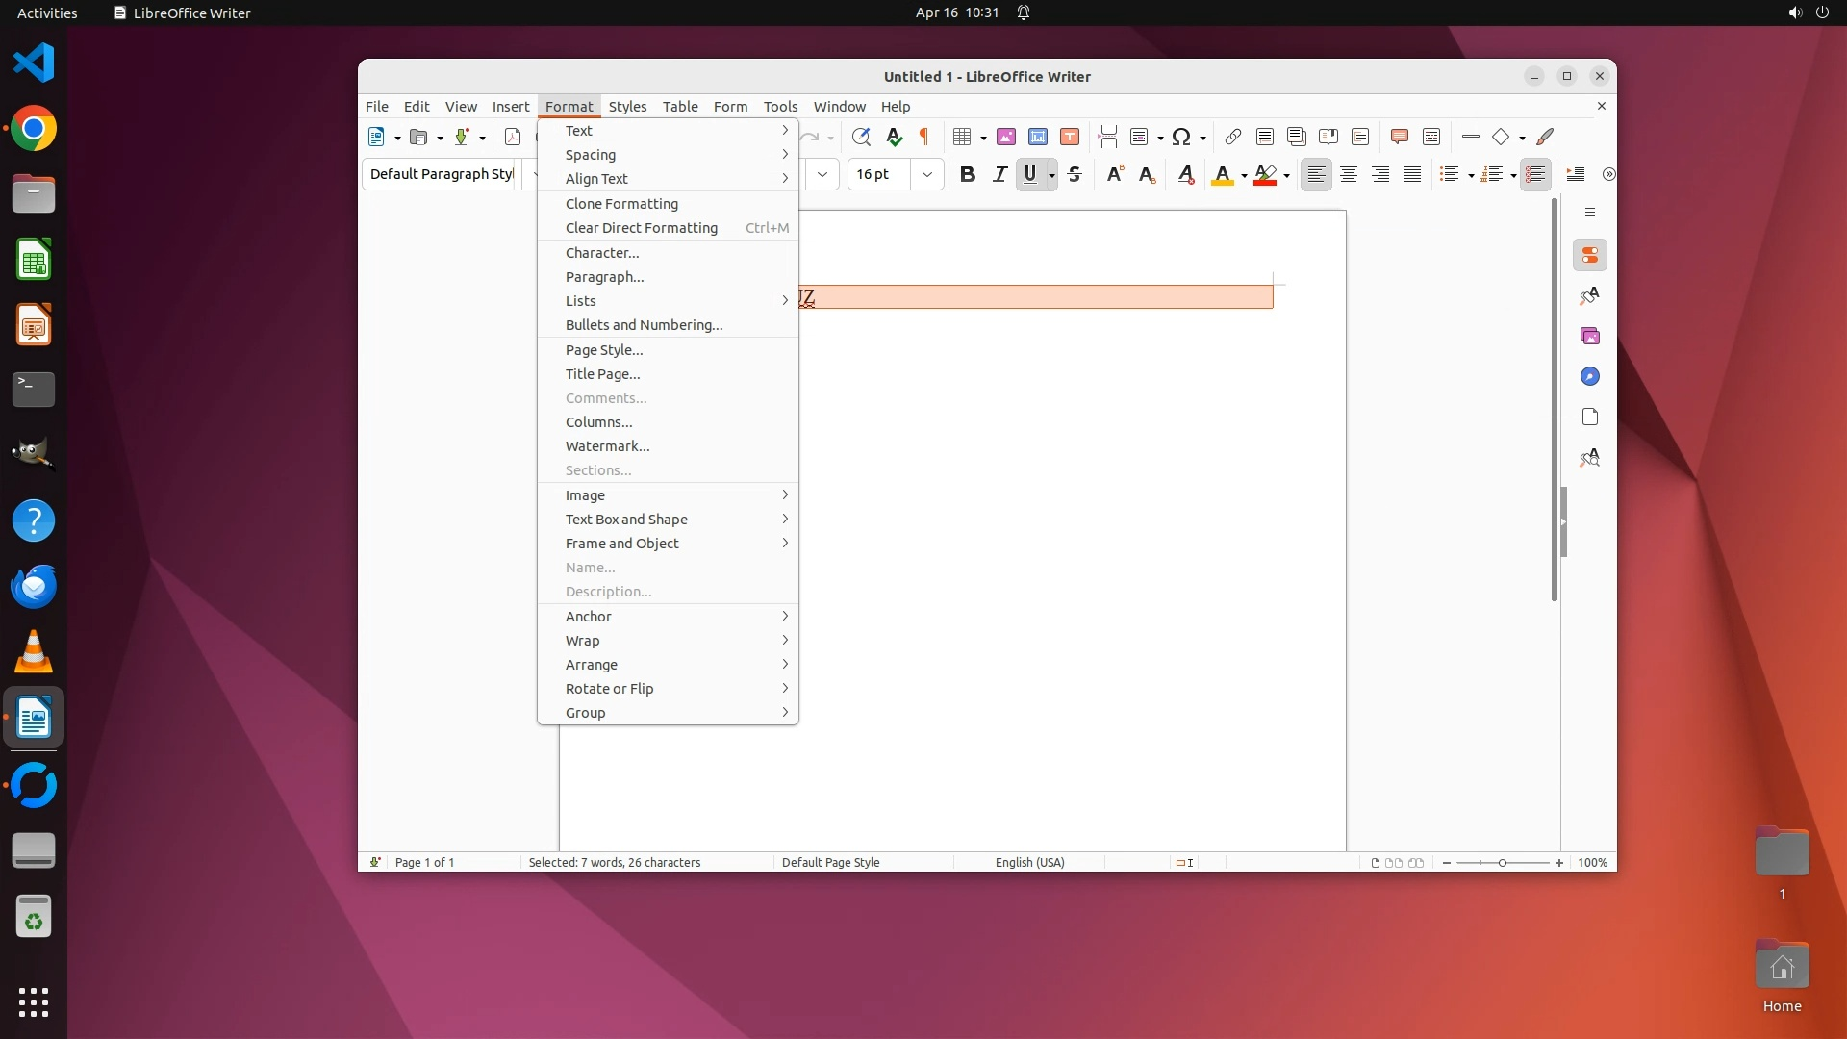The height and width of the screenshot is (1039, 1847).
Task: Open the highlighting color dropdown arrow
Action: pyautogui.click(x=1286, y=175)
